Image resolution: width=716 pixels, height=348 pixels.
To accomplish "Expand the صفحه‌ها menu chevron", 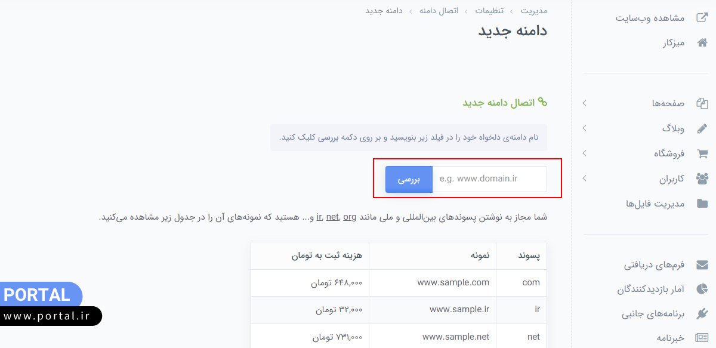I will [585, 103].
